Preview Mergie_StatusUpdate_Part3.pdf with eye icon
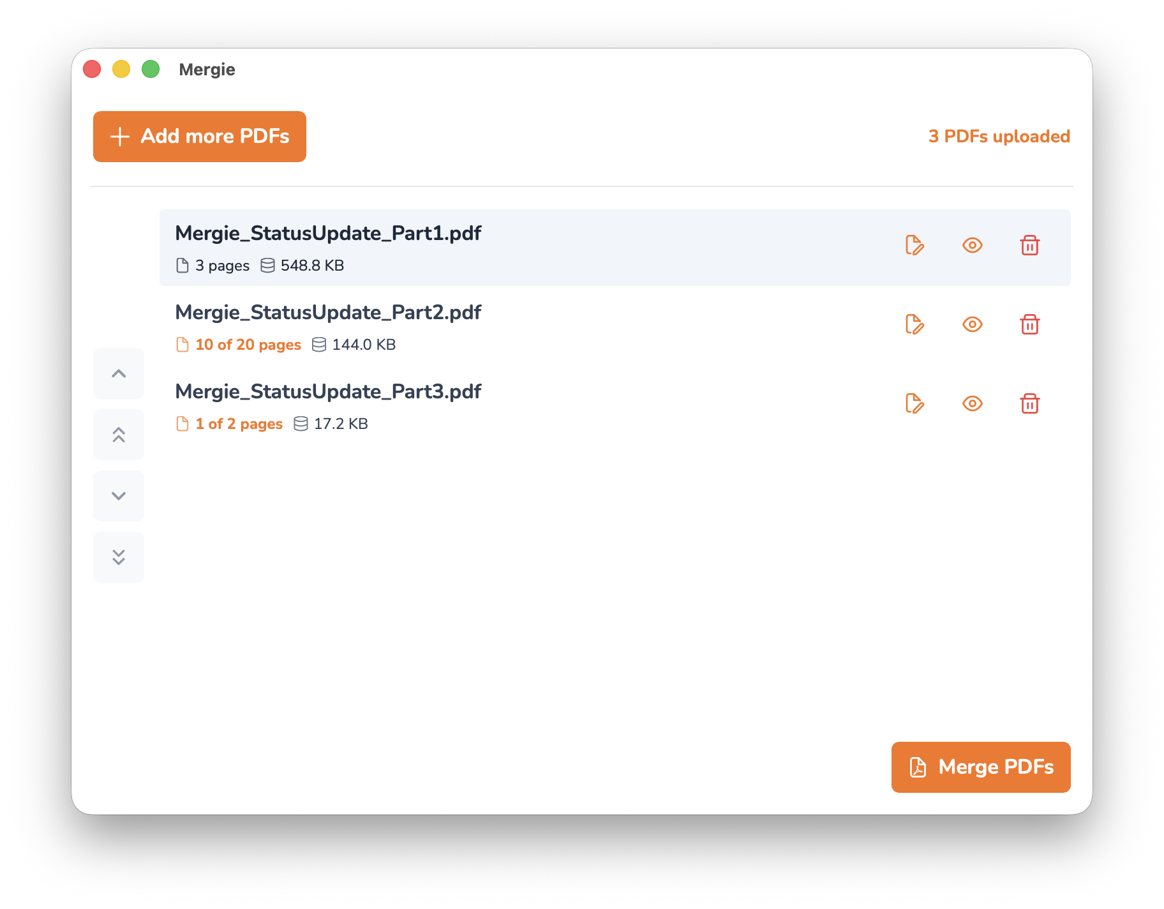Image resolution: width=1164 pixels, height=909 pixels. click(x=972, y=403)
